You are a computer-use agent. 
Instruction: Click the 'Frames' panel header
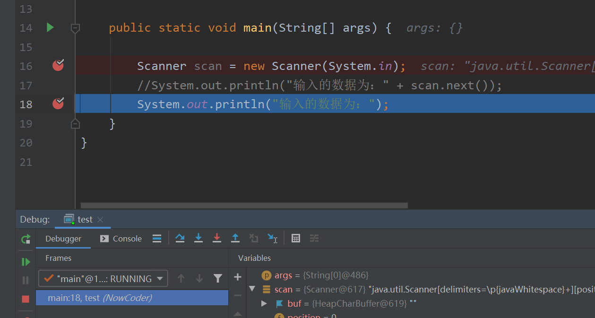tap(58, 258)
